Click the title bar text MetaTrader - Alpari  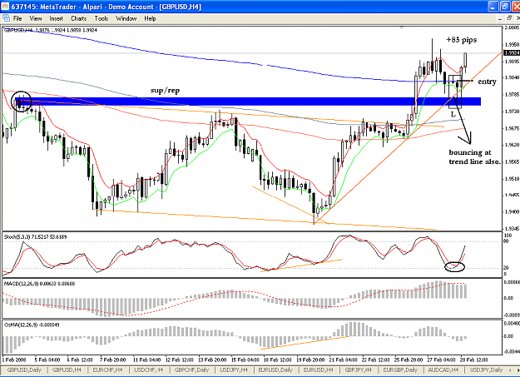tap(69, 7)
